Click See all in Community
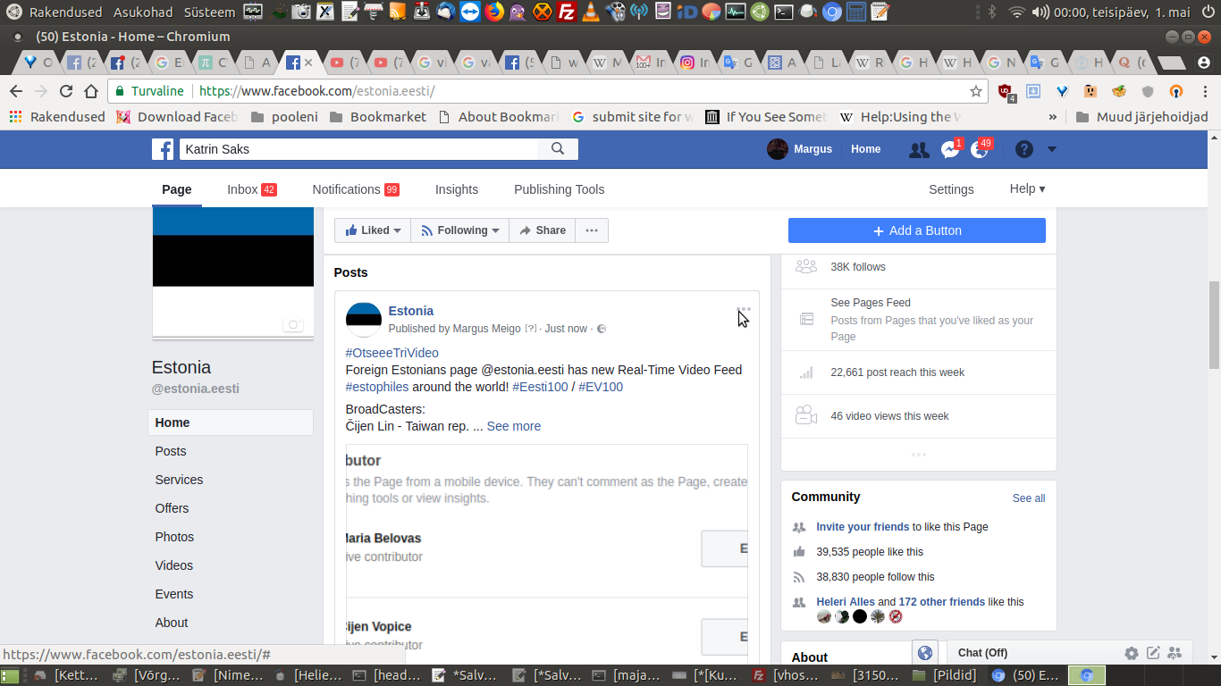The width and height of the screenshot is (1221, 686). coord(1029,498)
